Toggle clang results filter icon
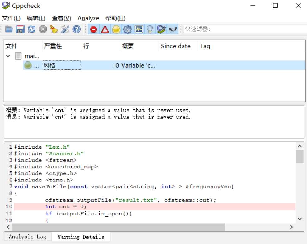 (173, 29)
